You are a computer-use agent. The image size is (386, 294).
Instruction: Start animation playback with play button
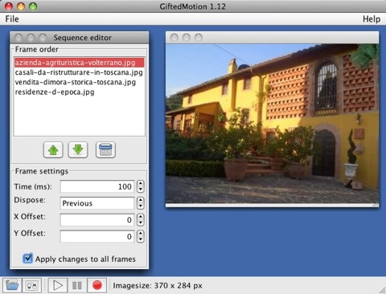(x=58, y=285)
